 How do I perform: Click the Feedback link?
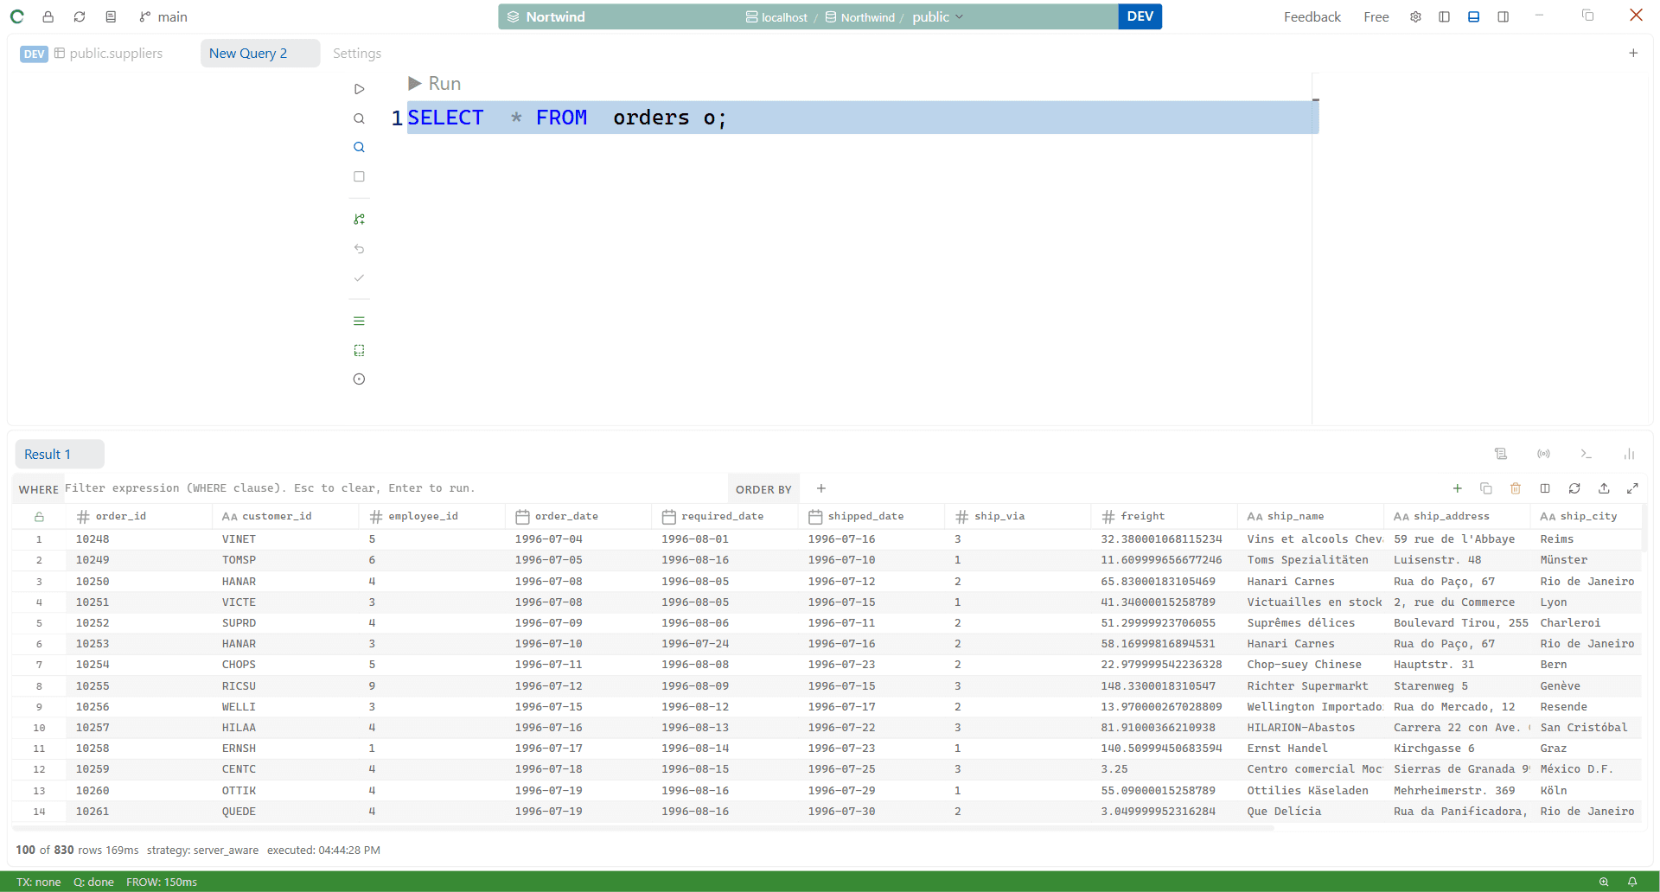[1312, 16]
